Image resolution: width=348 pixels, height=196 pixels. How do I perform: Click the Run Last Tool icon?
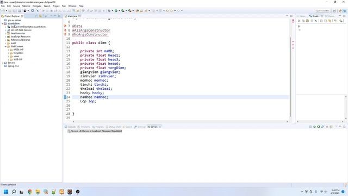point(129,11)
